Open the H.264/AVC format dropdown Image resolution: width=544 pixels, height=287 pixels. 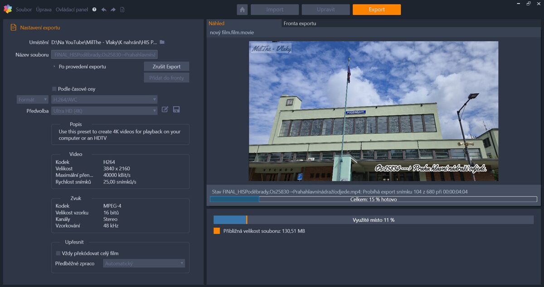[104, 99]
